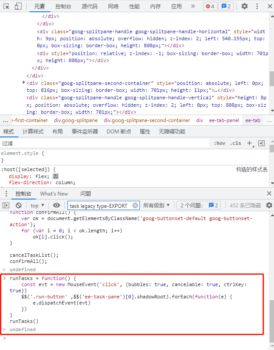274x350 pixels.
Task: Close the DevTools panel
Action: pos(270,6)
